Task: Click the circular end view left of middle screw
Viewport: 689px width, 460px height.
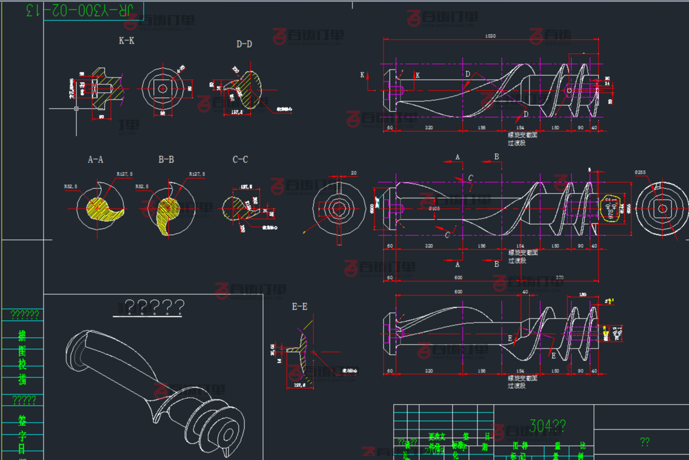Action: [x=338, y=208]
